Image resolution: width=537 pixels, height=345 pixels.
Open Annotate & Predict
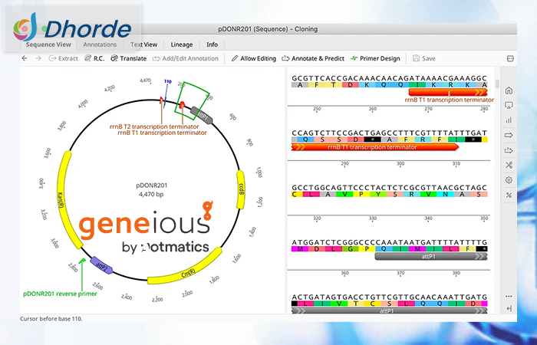point(313,58)
